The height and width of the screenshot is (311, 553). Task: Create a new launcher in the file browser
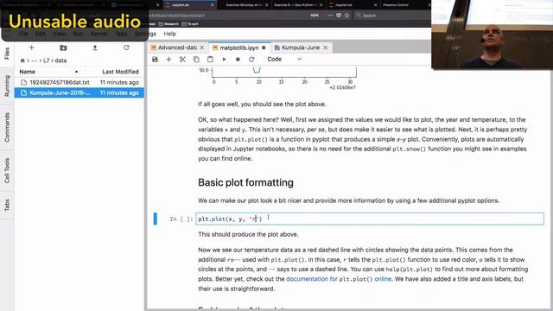(31, 48)
